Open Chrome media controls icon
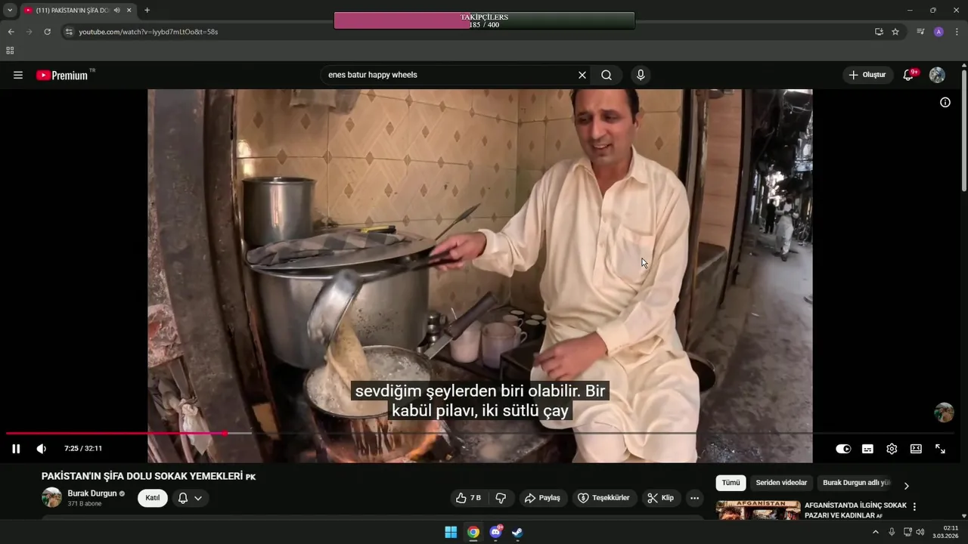Screen dimensions: 968x544 click(920, 32)
